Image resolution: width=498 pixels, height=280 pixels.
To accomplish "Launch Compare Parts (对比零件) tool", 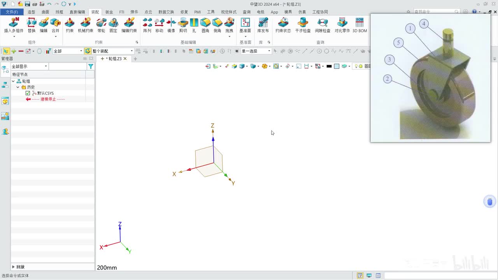I will [342, 25].
